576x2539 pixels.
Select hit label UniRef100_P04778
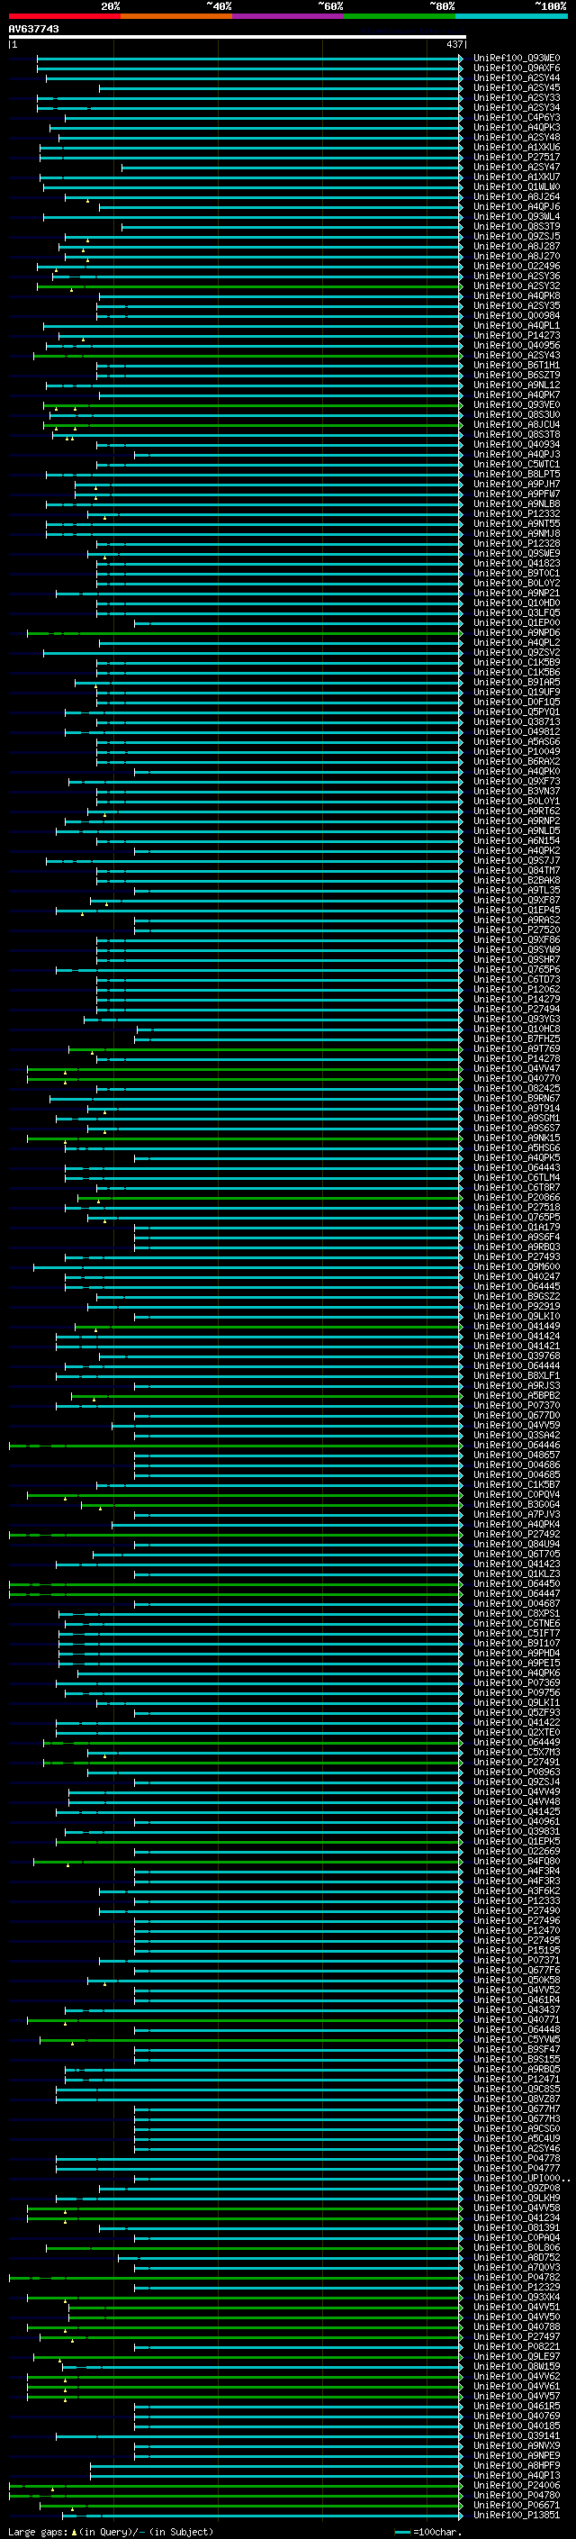coord(517,2159)
